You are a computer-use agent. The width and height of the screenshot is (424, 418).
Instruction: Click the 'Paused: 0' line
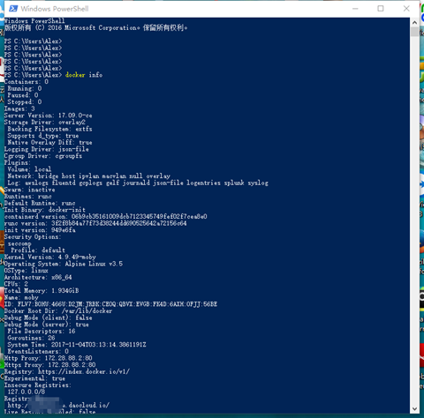(23, 95)
